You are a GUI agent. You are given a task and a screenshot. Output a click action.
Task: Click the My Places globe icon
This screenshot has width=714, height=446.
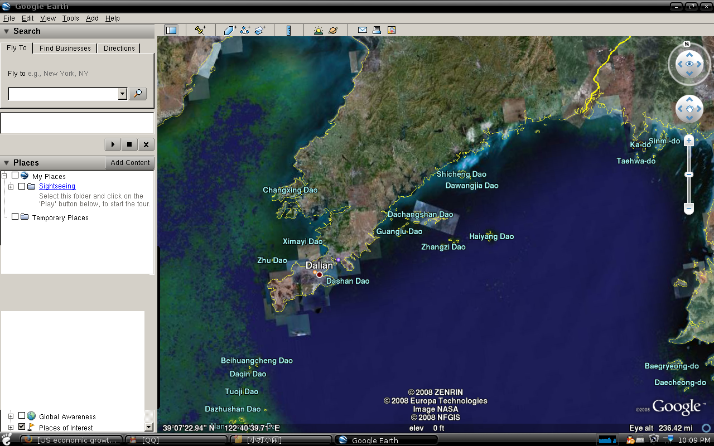(x=25, y=176)
